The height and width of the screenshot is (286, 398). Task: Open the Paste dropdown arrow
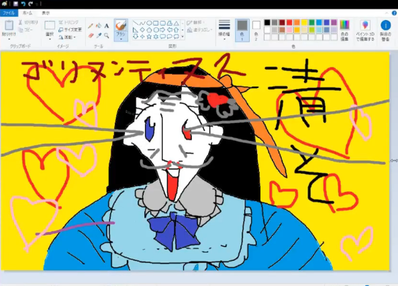coord(9,40)
